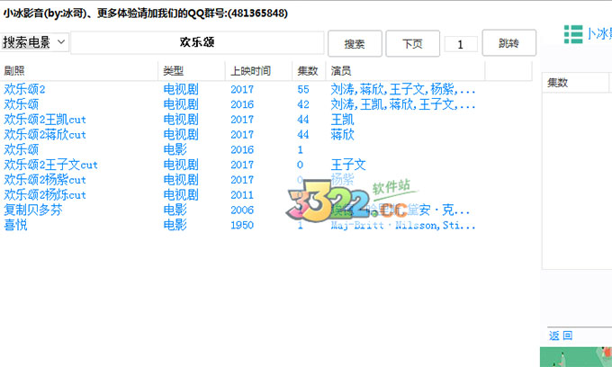This screenshot has width=612, height=367.
Task: Click 44 in the 欢乐颂2蒋欣cut row
Action: [303, 135]
